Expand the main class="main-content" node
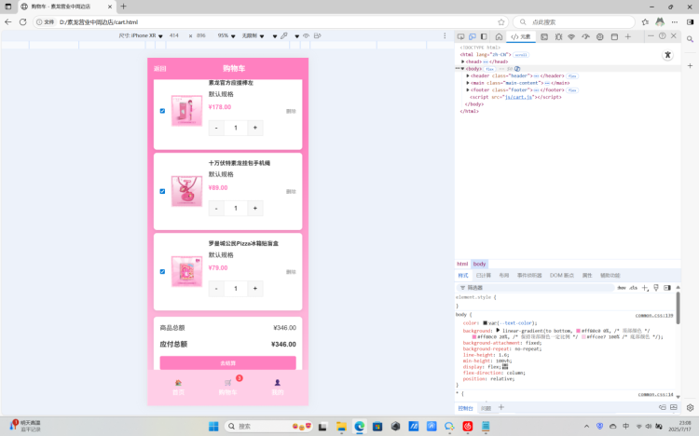The height and width of the screenshot is (436, 699). [468, 83]
